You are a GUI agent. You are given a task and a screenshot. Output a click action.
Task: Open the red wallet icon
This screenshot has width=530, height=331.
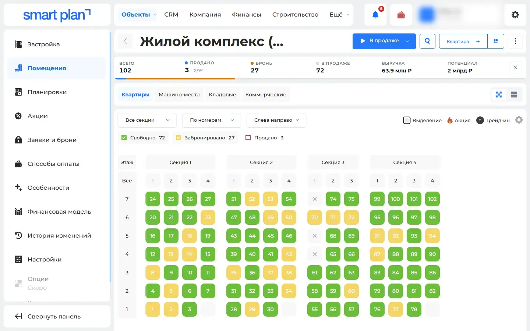(401, 15)
